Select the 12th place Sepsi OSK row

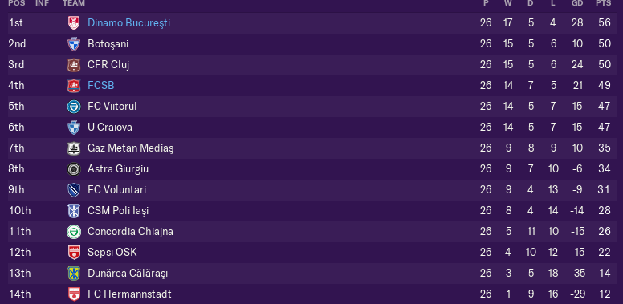click(x=312, y=253)
